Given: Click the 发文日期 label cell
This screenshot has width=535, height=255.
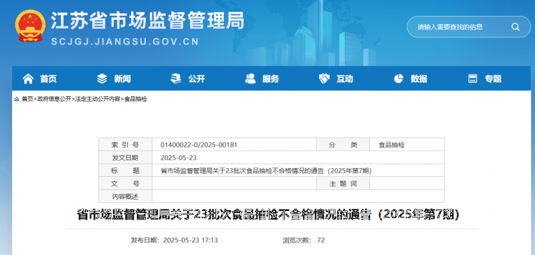Looking at the screenshot, I should [125, 158].
